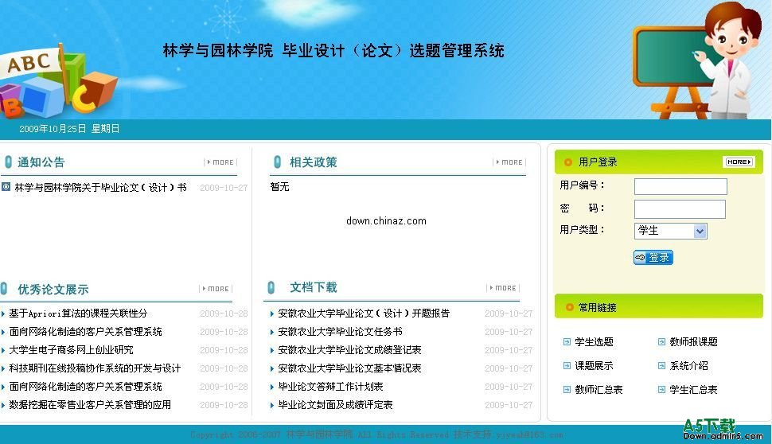Screen dimensions: 772x444
Task: Download 安徽农业大学毕业论文任务书
Action: pos(340,331)
